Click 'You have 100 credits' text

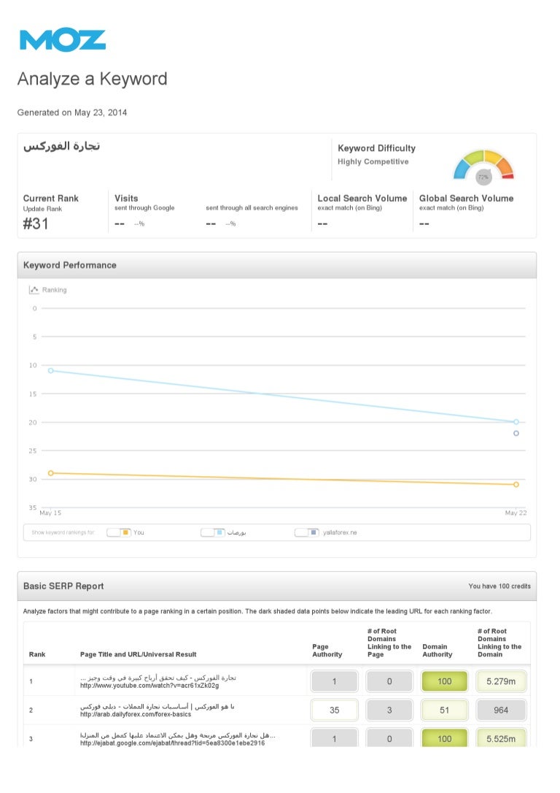(x=499, y=586)
